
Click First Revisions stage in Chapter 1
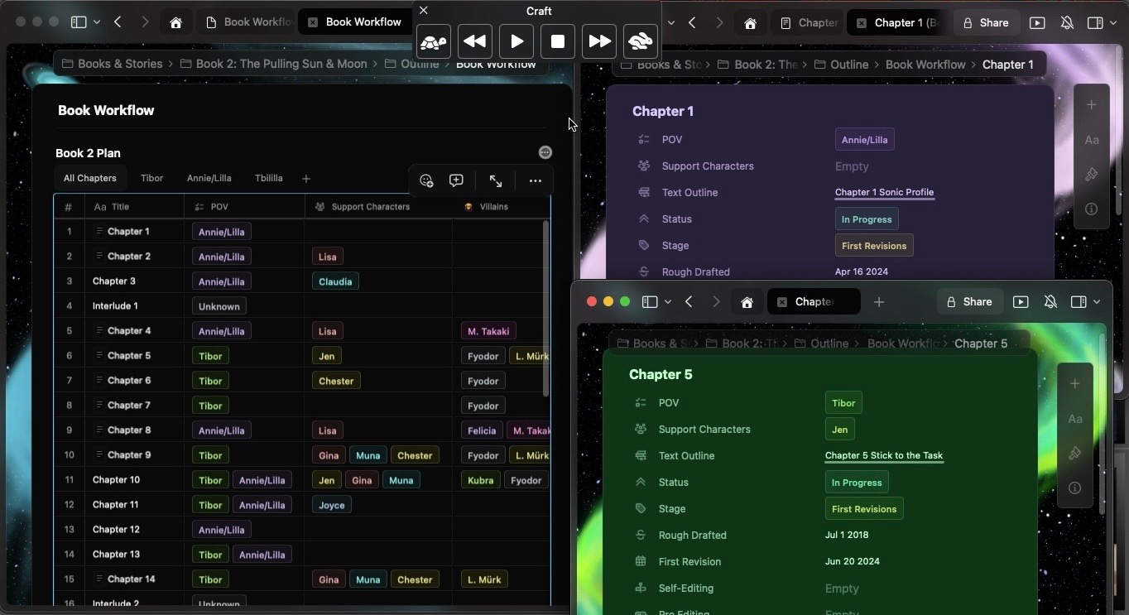click(x=874, y=246)
